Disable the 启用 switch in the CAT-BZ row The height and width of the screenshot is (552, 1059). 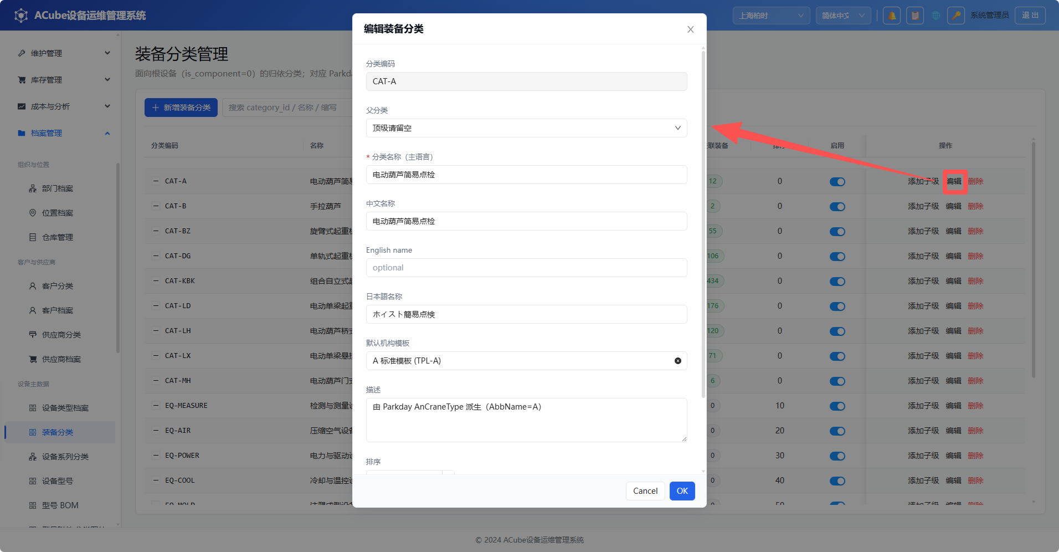[x=837, y=232]
